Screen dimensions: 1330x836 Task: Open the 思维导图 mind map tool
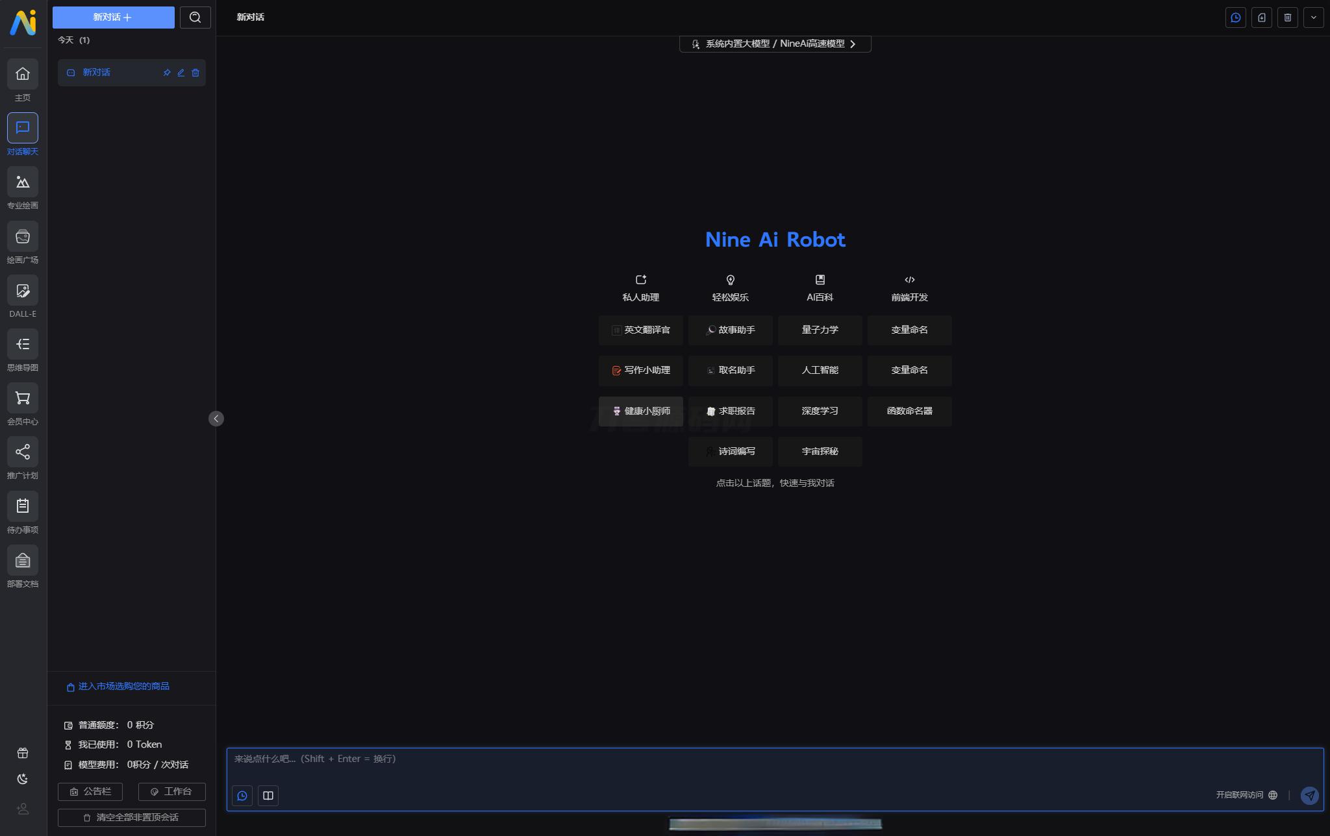click(23, 344)
